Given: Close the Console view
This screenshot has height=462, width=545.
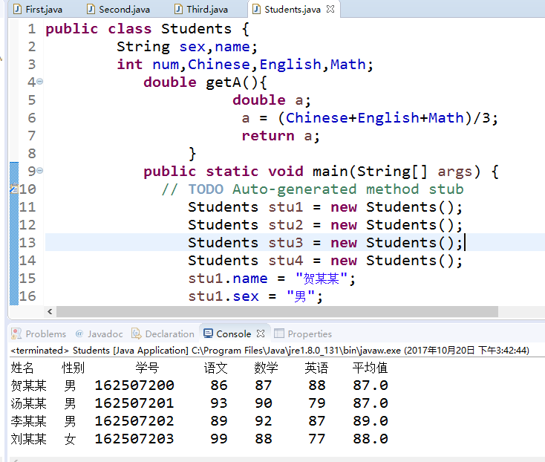Looking at the screenshot, I should tap(261, 334).
